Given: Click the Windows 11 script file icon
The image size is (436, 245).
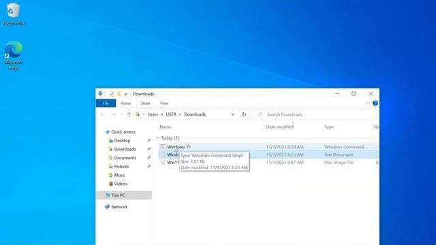Looking at the screenshot, I should click(163, 147).
